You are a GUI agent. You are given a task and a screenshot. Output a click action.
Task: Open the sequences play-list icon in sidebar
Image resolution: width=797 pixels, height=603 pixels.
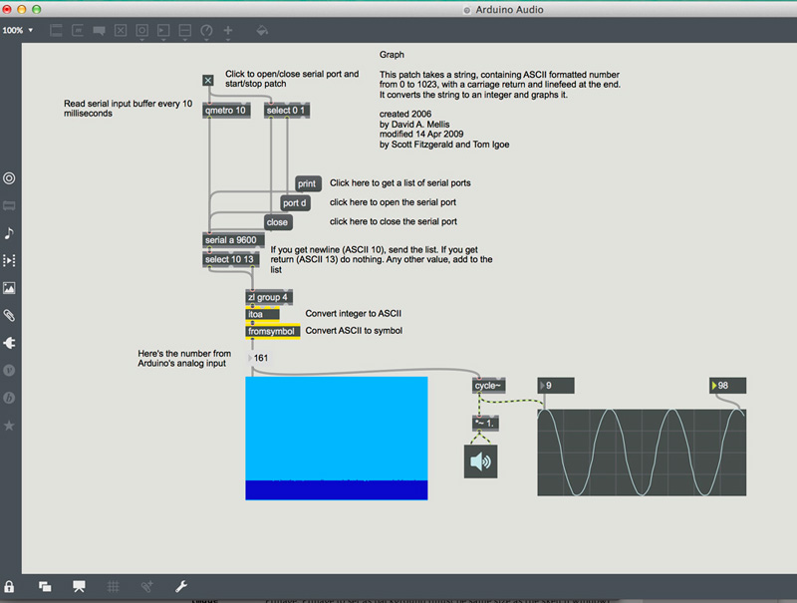[x=9, y=261]
